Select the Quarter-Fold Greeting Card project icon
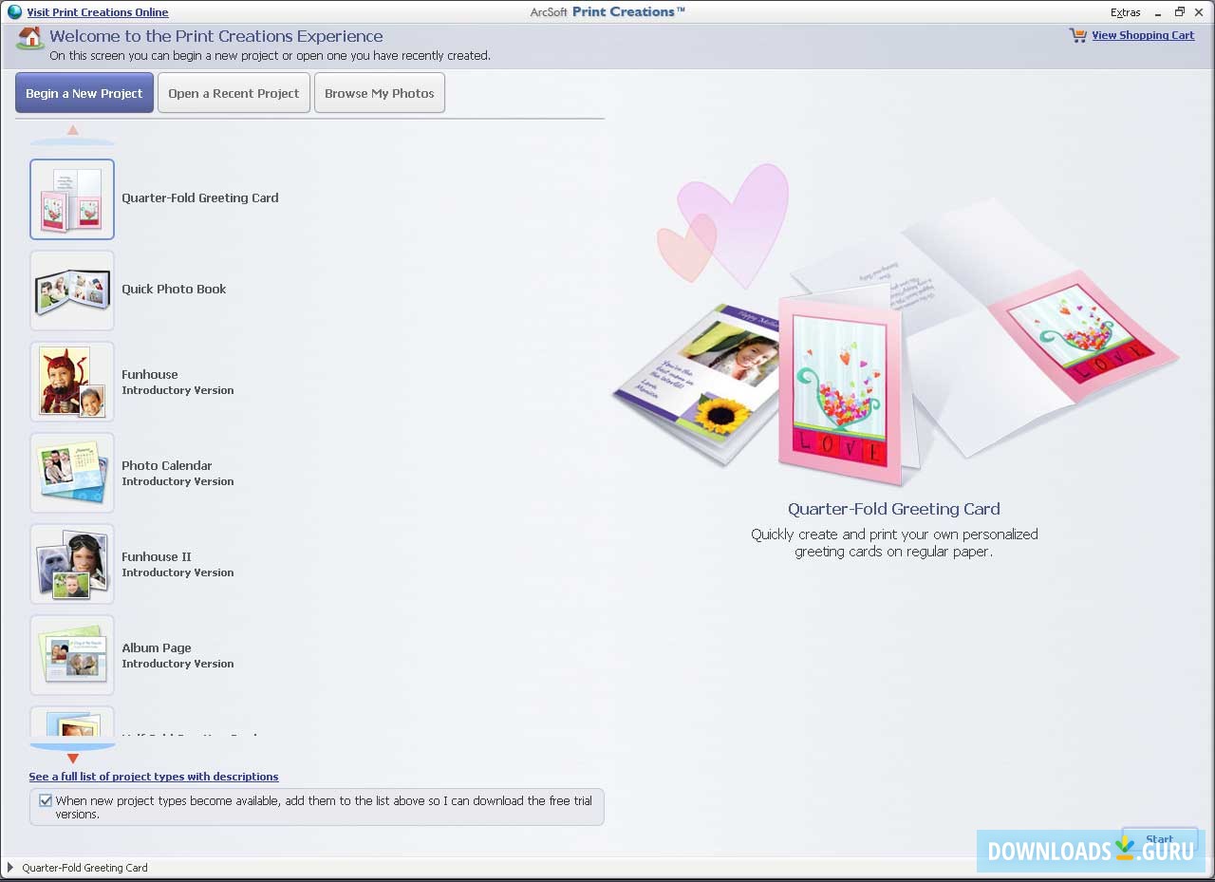This screenshot has height=882, width=1215. [72, 199]
